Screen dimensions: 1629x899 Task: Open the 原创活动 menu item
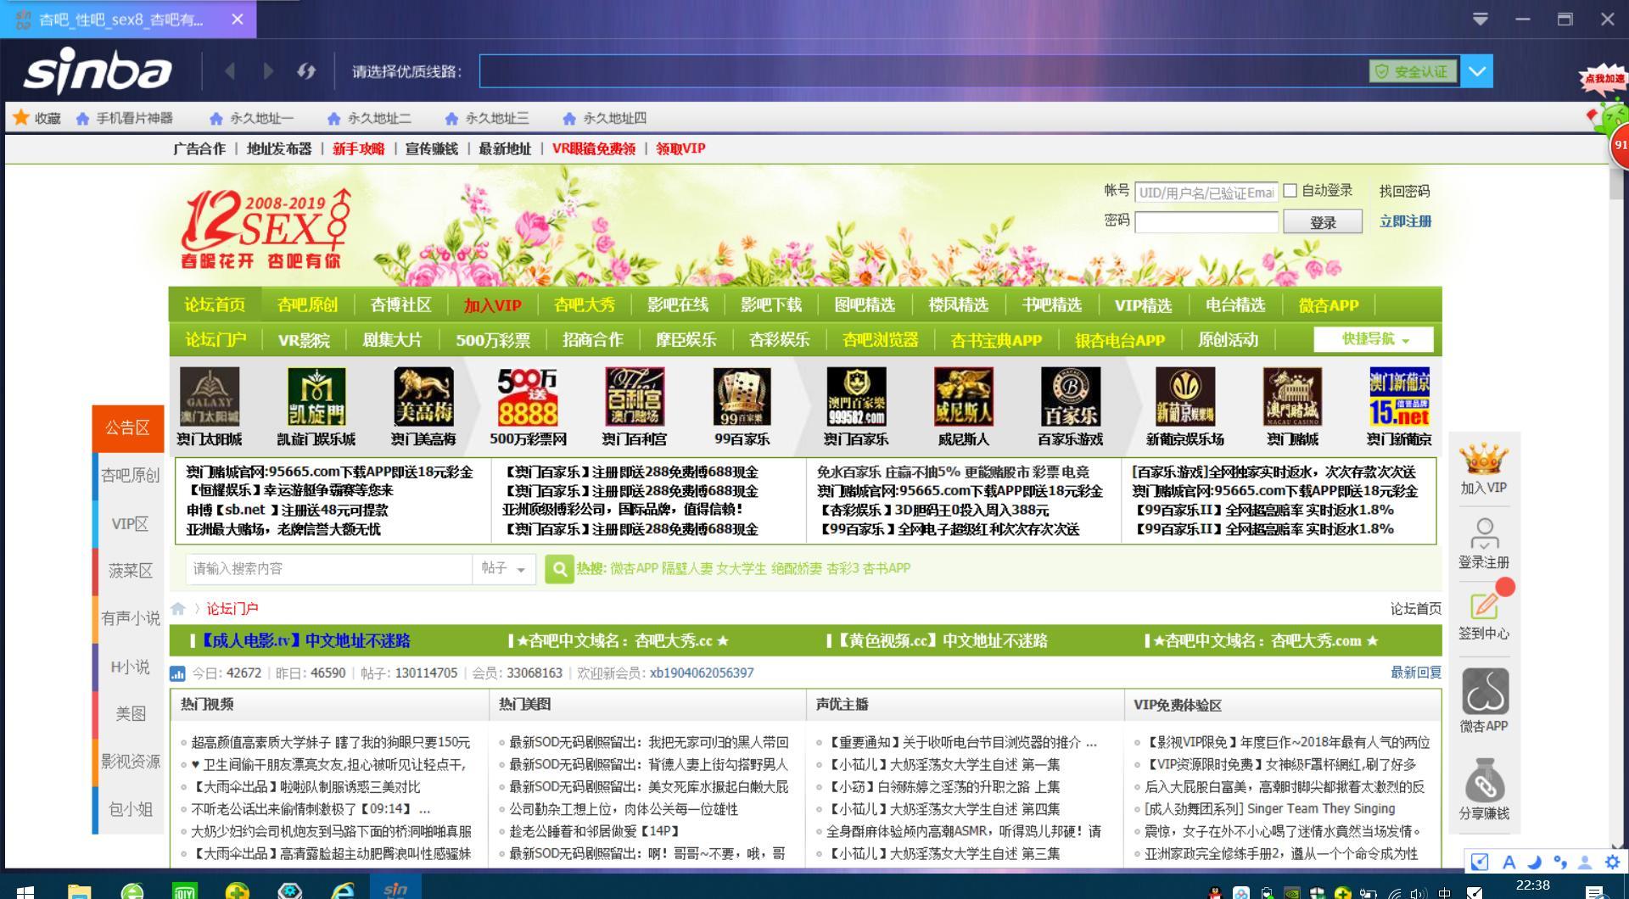1228,340
